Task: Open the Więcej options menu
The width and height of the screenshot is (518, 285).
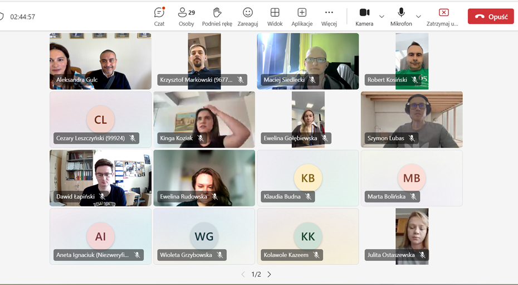Action: (329, 16)
